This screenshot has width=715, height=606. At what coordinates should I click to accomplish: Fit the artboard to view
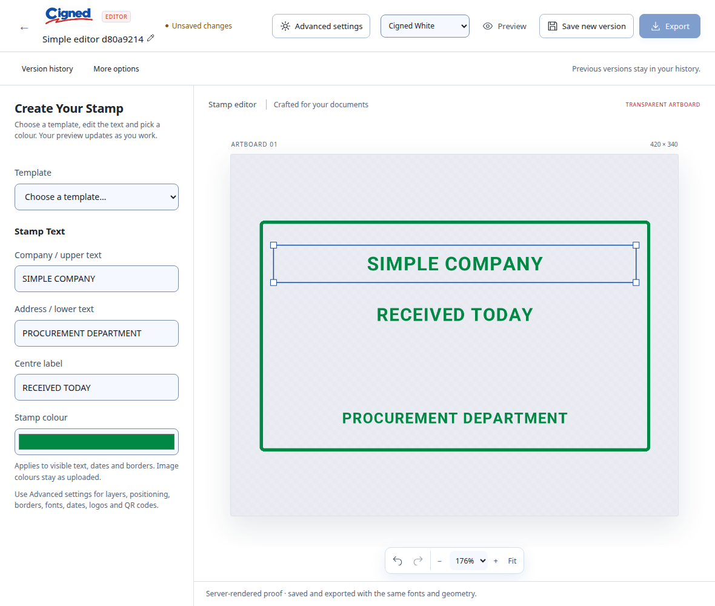[x=512, y=561]
